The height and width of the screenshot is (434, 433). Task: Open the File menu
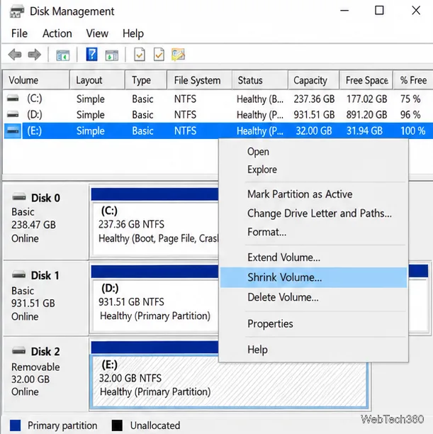tap(19, 33)
